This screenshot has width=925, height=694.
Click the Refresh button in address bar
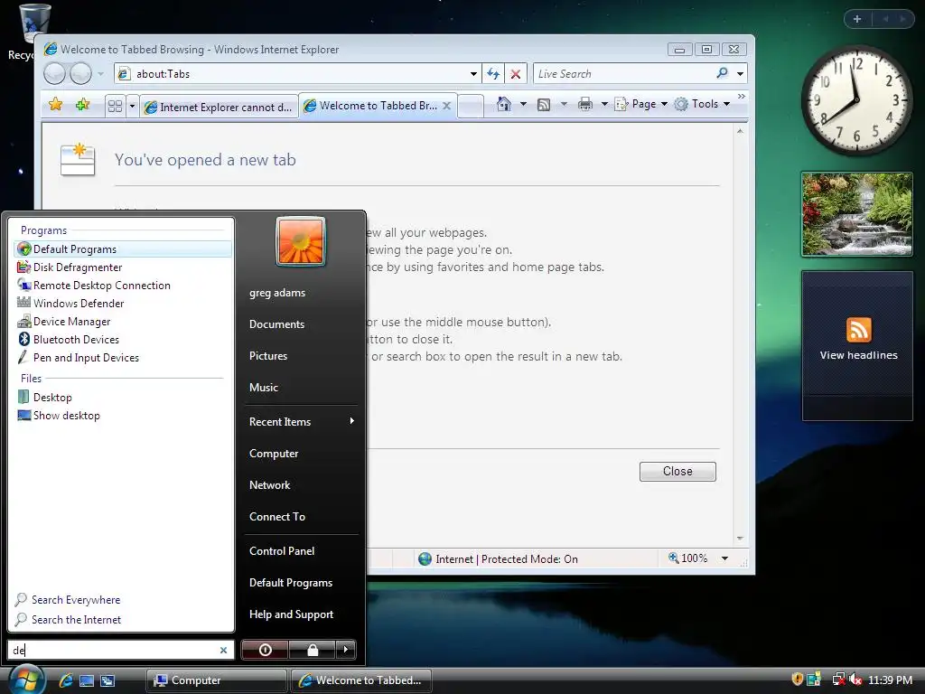[492, 74]
